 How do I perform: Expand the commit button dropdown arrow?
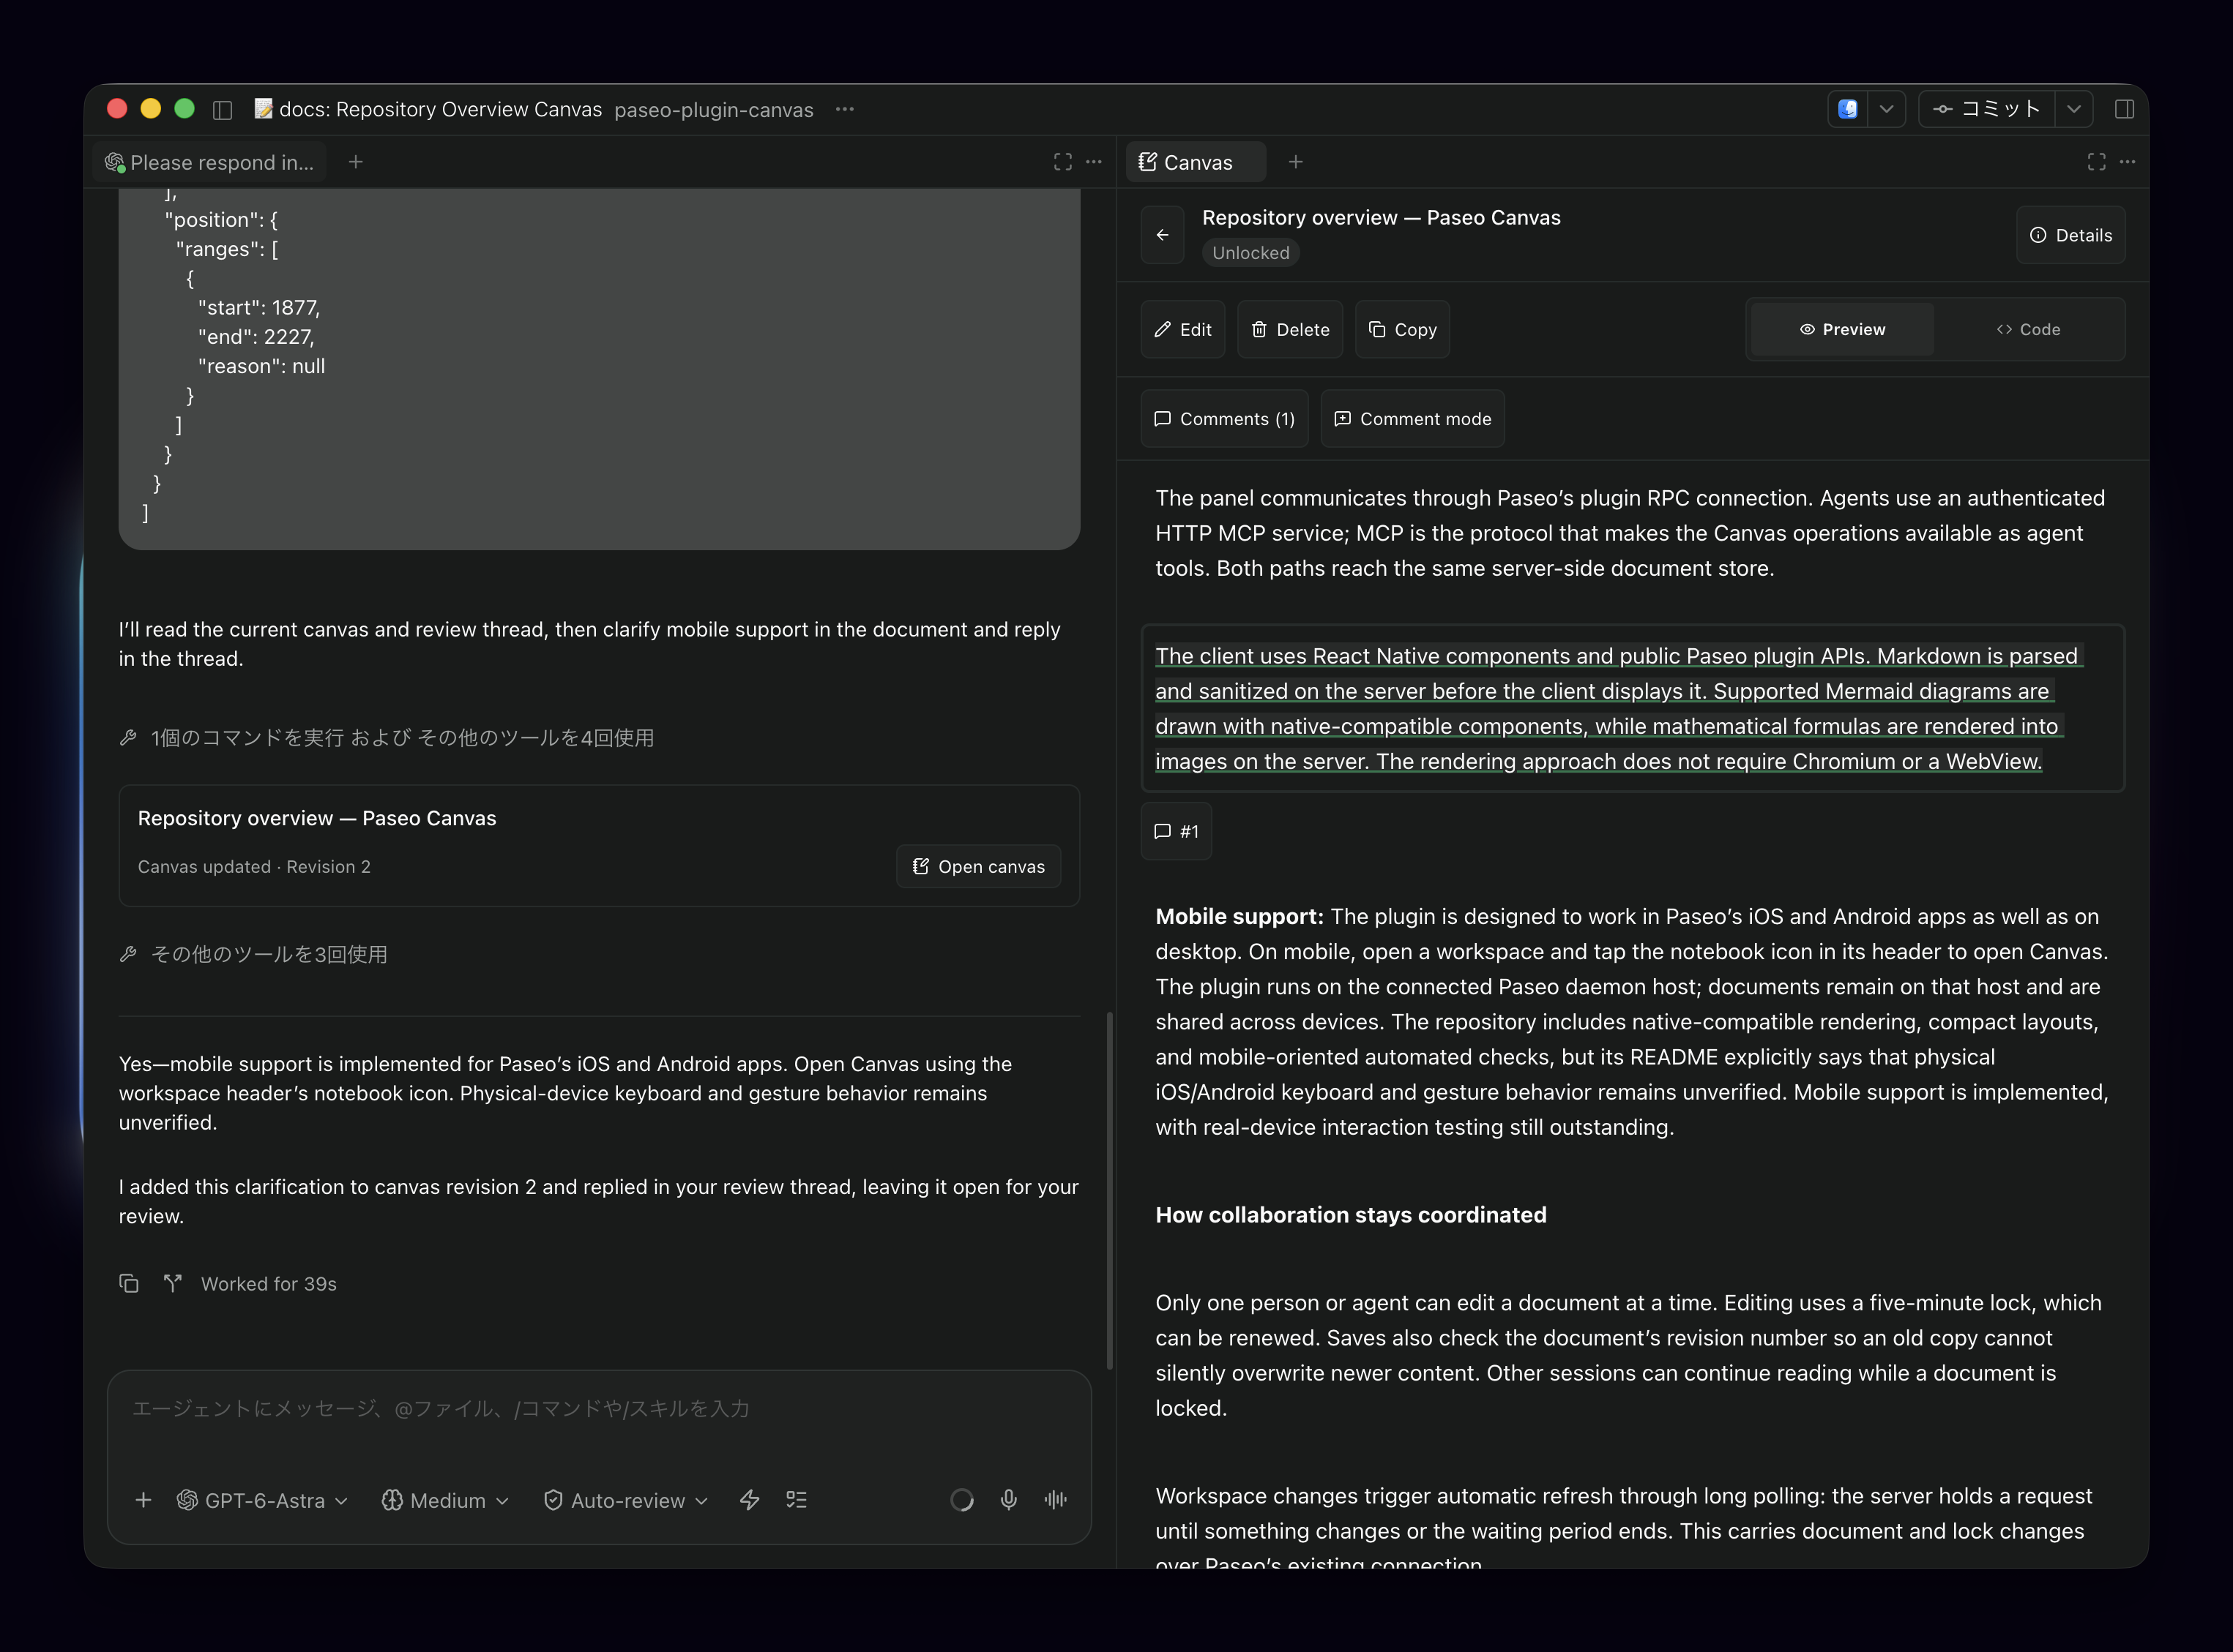point(2074,109)
